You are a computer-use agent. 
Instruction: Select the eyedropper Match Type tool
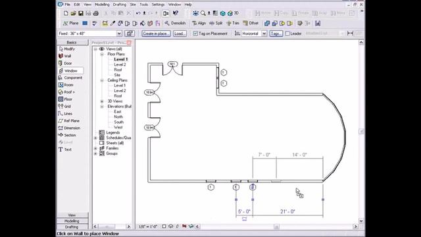[x=112, y=24]
